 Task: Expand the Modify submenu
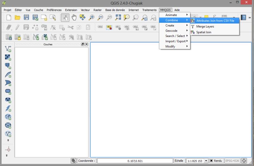tap(175, 46)
